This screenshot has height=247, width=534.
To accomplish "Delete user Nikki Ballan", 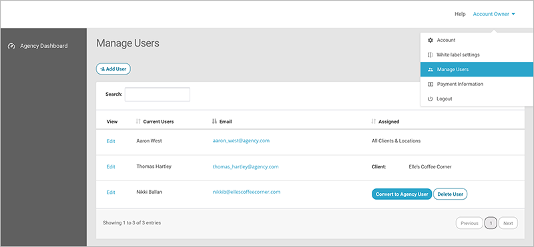I will pos(450,194).
